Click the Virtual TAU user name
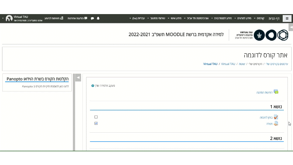Image resolution: width=293 pixels, height=165 pixels. [21, 17]
